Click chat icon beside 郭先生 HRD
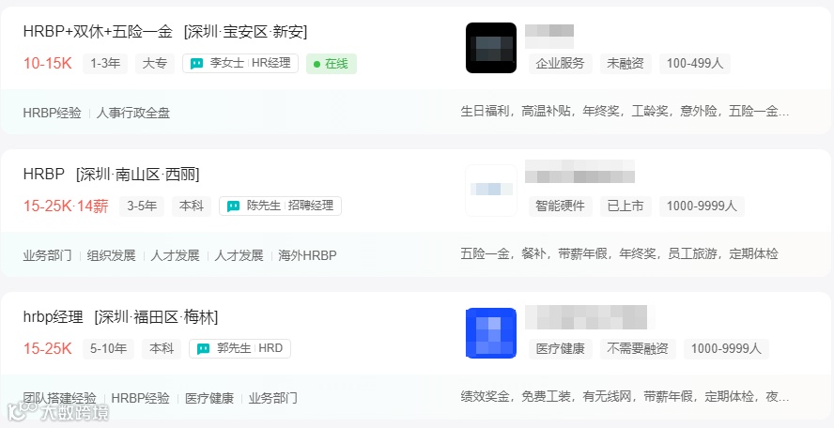This screenshot has width=834, height=428. click(203, 349)
